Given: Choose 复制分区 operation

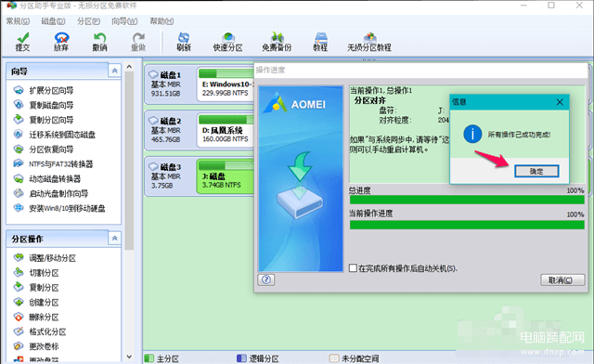Looking at the screenshot, I should pyautogui.click(x=36, y=288).
